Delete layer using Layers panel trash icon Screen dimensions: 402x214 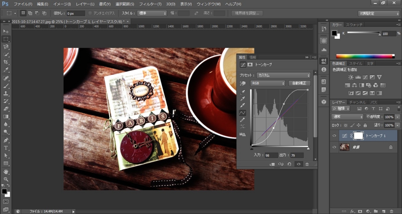pyautogui.click(x=391, y=211)
